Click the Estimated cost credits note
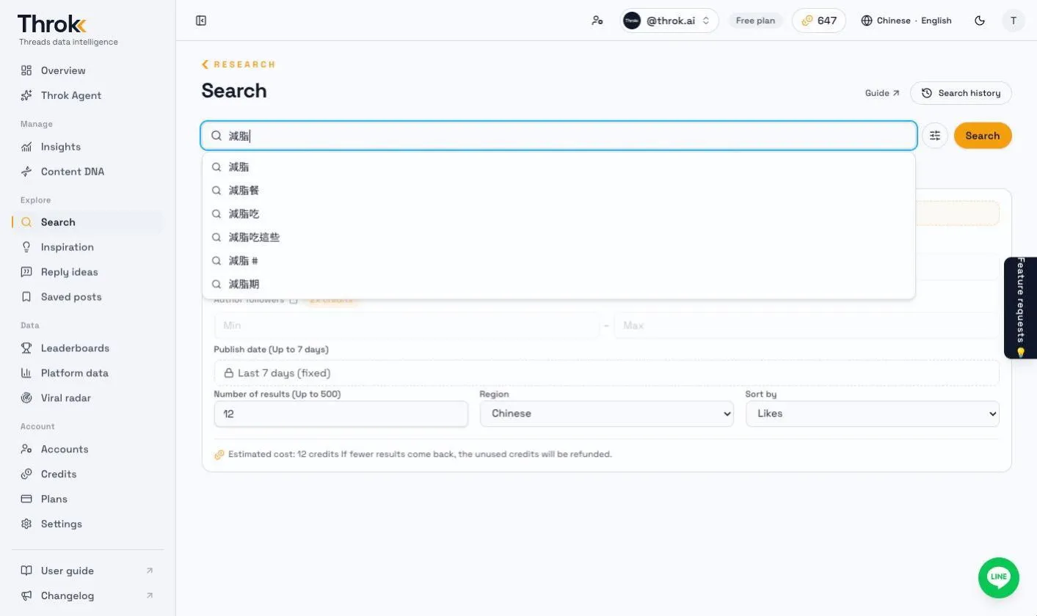The image size is (1037, 616). click(412, 455)
